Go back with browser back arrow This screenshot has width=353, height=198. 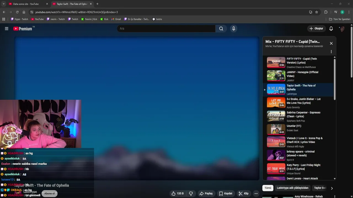pos(4,12)
